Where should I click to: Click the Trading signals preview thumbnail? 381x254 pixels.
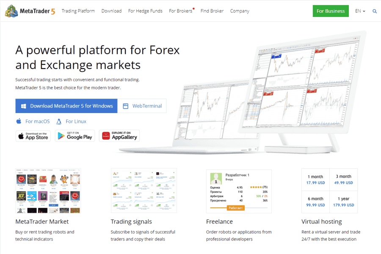pyautogui.click(x=144, y=191)
